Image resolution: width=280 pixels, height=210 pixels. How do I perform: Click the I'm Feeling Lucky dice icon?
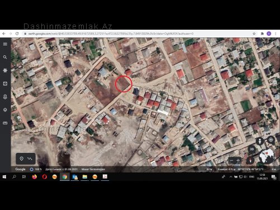[x=5, y=83]
